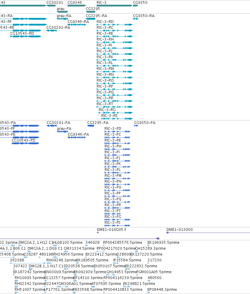
Task: Select the RIC-3-RH transcript label
Action: tap(105, 39)
